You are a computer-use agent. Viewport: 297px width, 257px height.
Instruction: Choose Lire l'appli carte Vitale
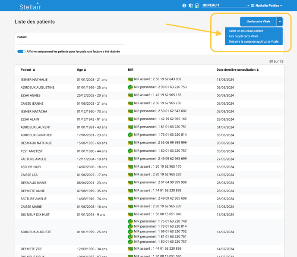[x=243, y=36]
